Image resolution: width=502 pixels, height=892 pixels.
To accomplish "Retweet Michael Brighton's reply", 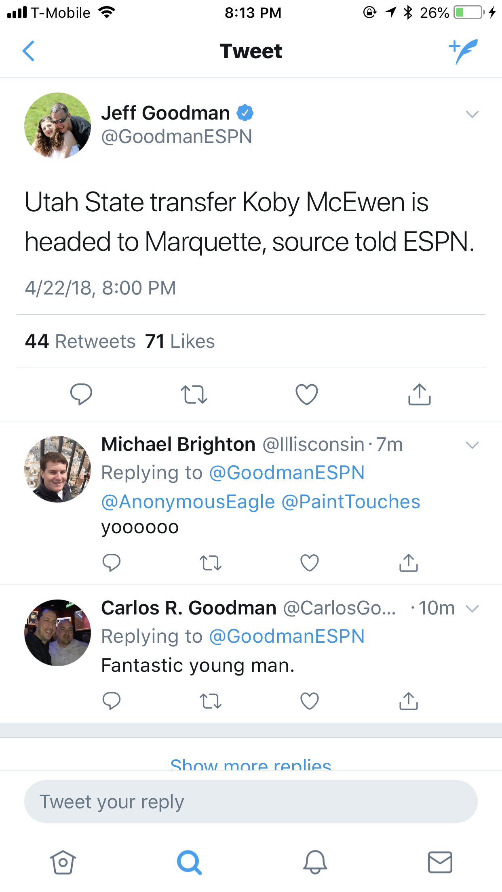I will pyautogui.click(x=211, y=563).
